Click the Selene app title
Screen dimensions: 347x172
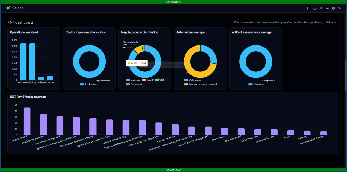[18, 8]
